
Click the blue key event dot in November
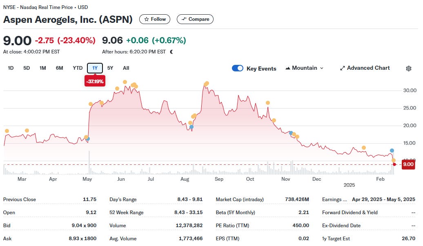coord(291,133)
